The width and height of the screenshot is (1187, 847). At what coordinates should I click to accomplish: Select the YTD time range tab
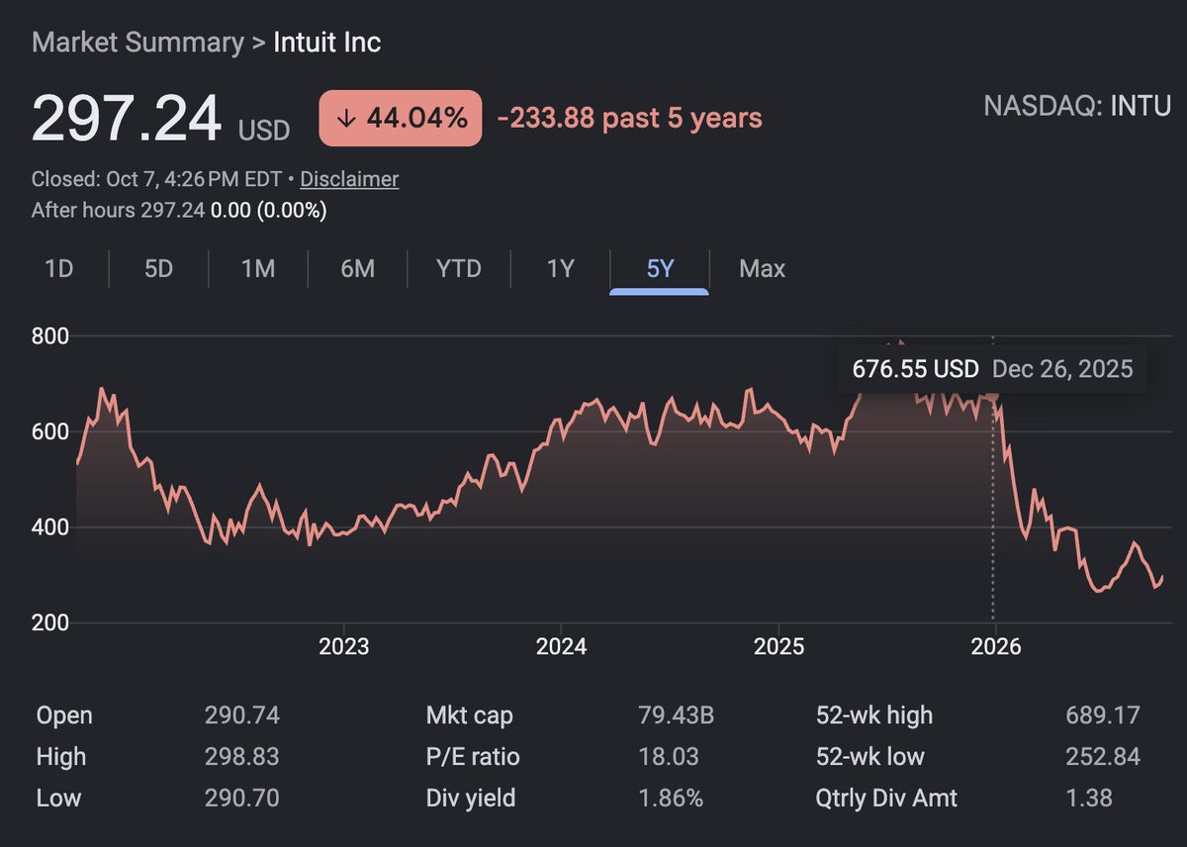[x=459, y=268]
